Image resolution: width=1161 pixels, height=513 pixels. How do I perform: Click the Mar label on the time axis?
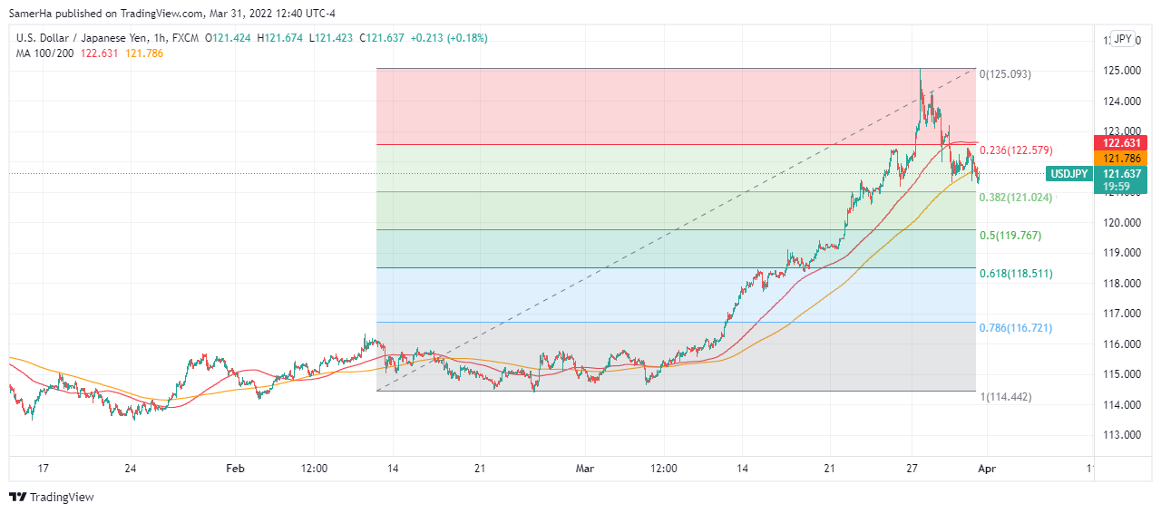tap(585, 469)
